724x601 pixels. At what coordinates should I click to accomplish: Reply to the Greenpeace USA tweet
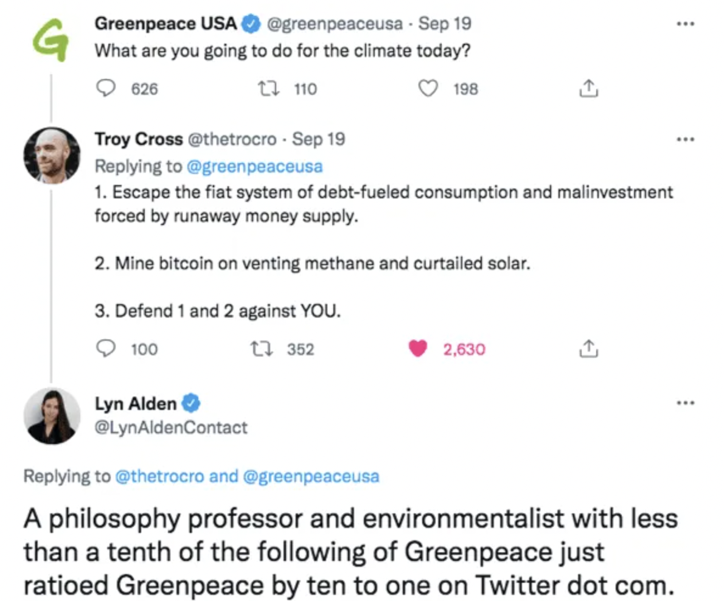106,89
